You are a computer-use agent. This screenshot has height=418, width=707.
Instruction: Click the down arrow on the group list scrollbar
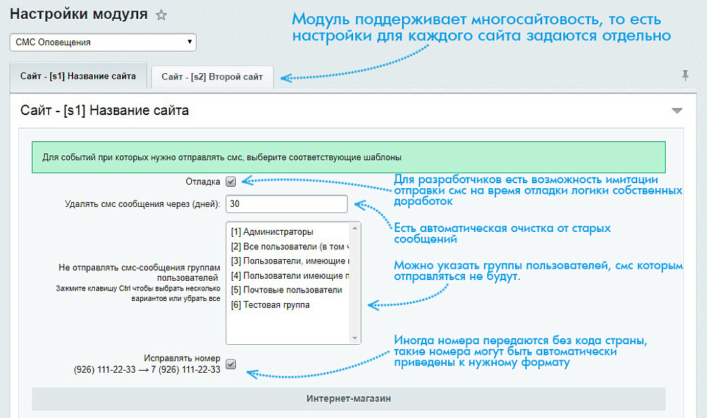coord(356,338)
